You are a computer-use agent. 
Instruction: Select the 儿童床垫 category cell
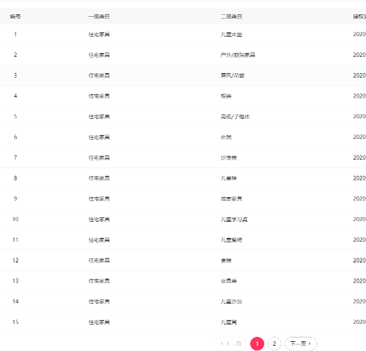231,34
